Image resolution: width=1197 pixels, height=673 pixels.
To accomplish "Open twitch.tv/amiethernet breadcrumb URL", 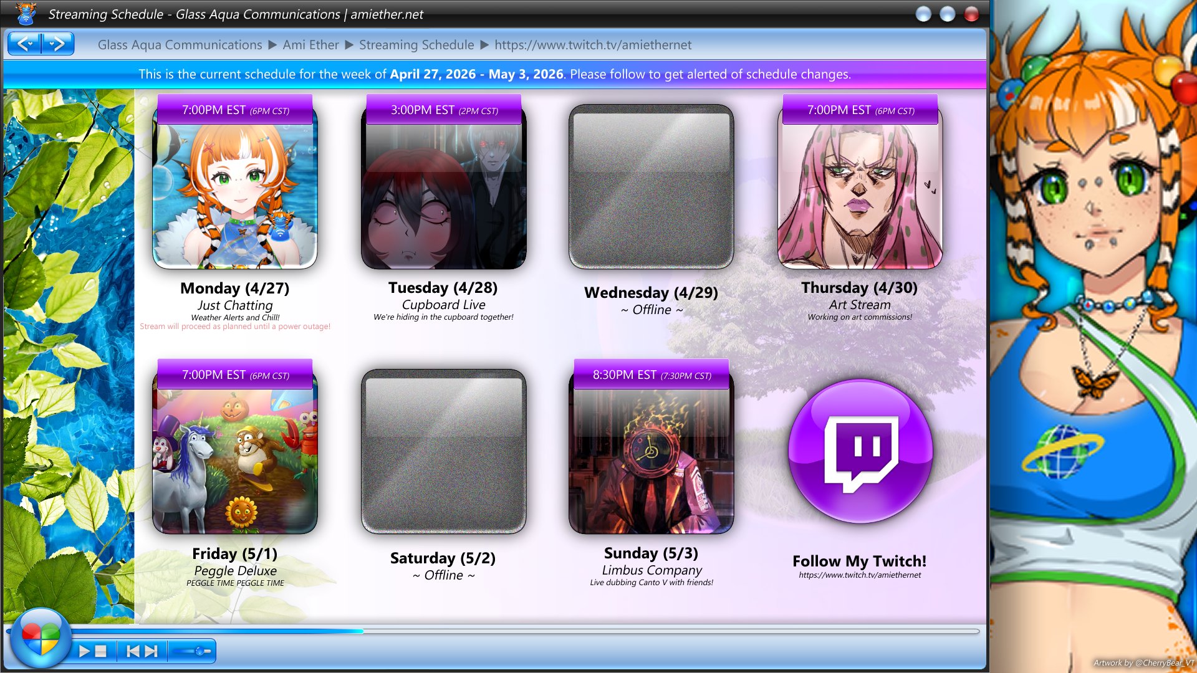I will (593, 45).
